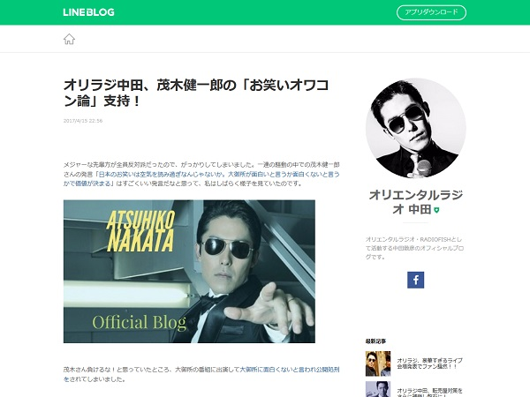Screen dimensions: 530x397
Task: Click the round sunglasses profile photo
Action: pos(415,128)
